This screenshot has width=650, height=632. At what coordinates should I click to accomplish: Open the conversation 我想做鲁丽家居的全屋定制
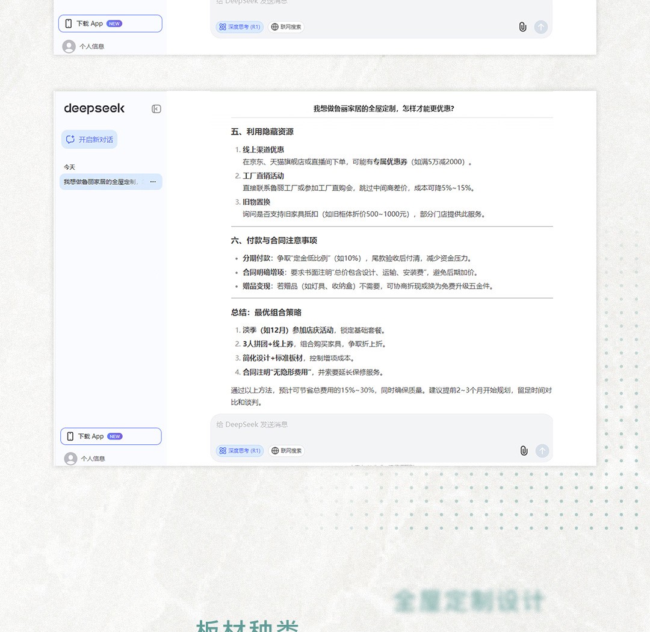[x=111, y=182]
